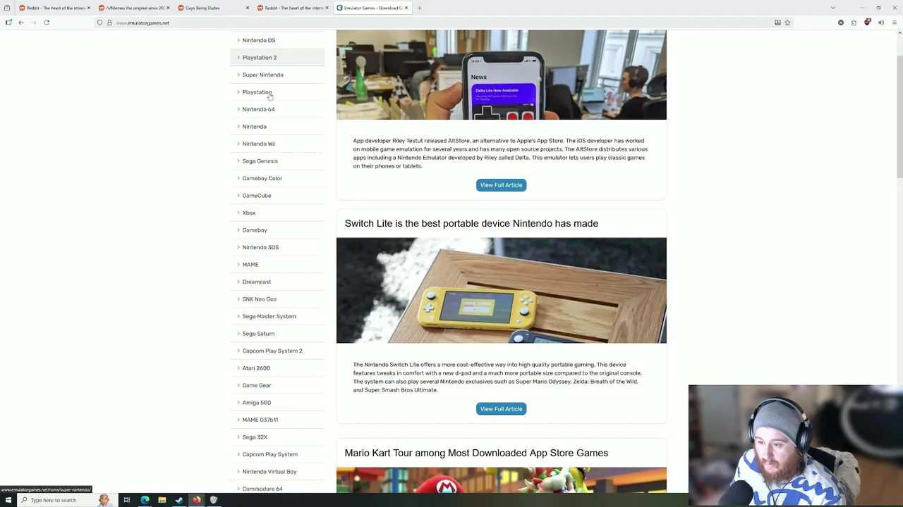Close the r/Memes tab
This screenshot has height=507, width=903.
[x=168, y=8]
